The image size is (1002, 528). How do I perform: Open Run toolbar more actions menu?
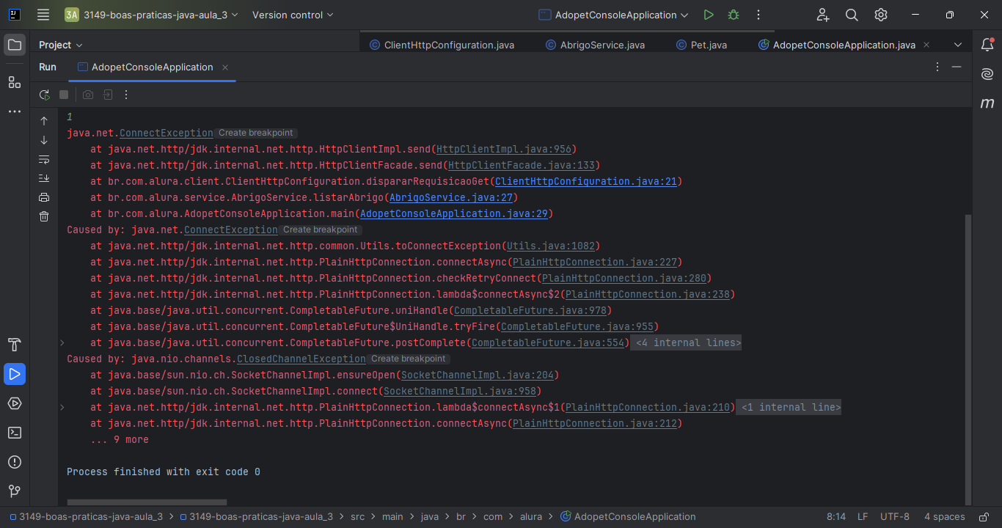coord(126,95)
